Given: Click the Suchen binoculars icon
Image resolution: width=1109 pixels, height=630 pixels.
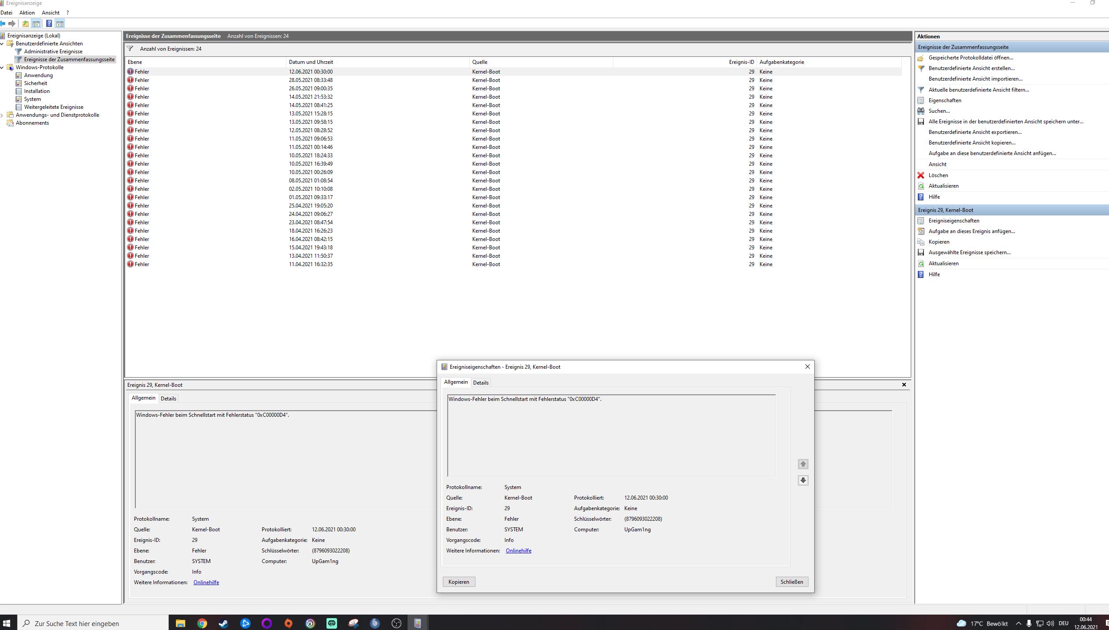Looking at the screenshot, I should [x=921, y=111].
